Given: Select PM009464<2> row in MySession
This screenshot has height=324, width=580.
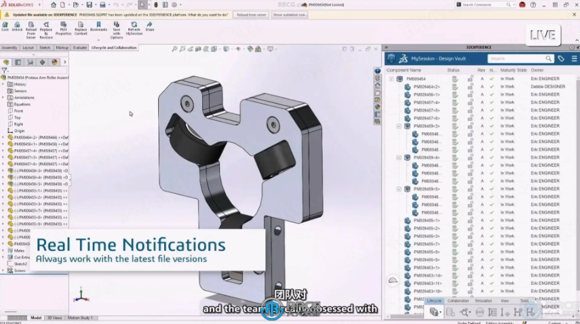Looking at the screenshot, I should 481,87.
